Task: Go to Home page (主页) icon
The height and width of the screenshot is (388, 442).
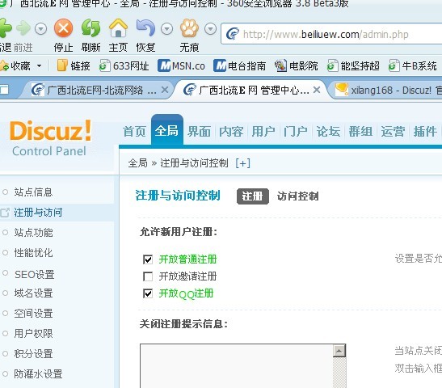Action: (118, 28)
